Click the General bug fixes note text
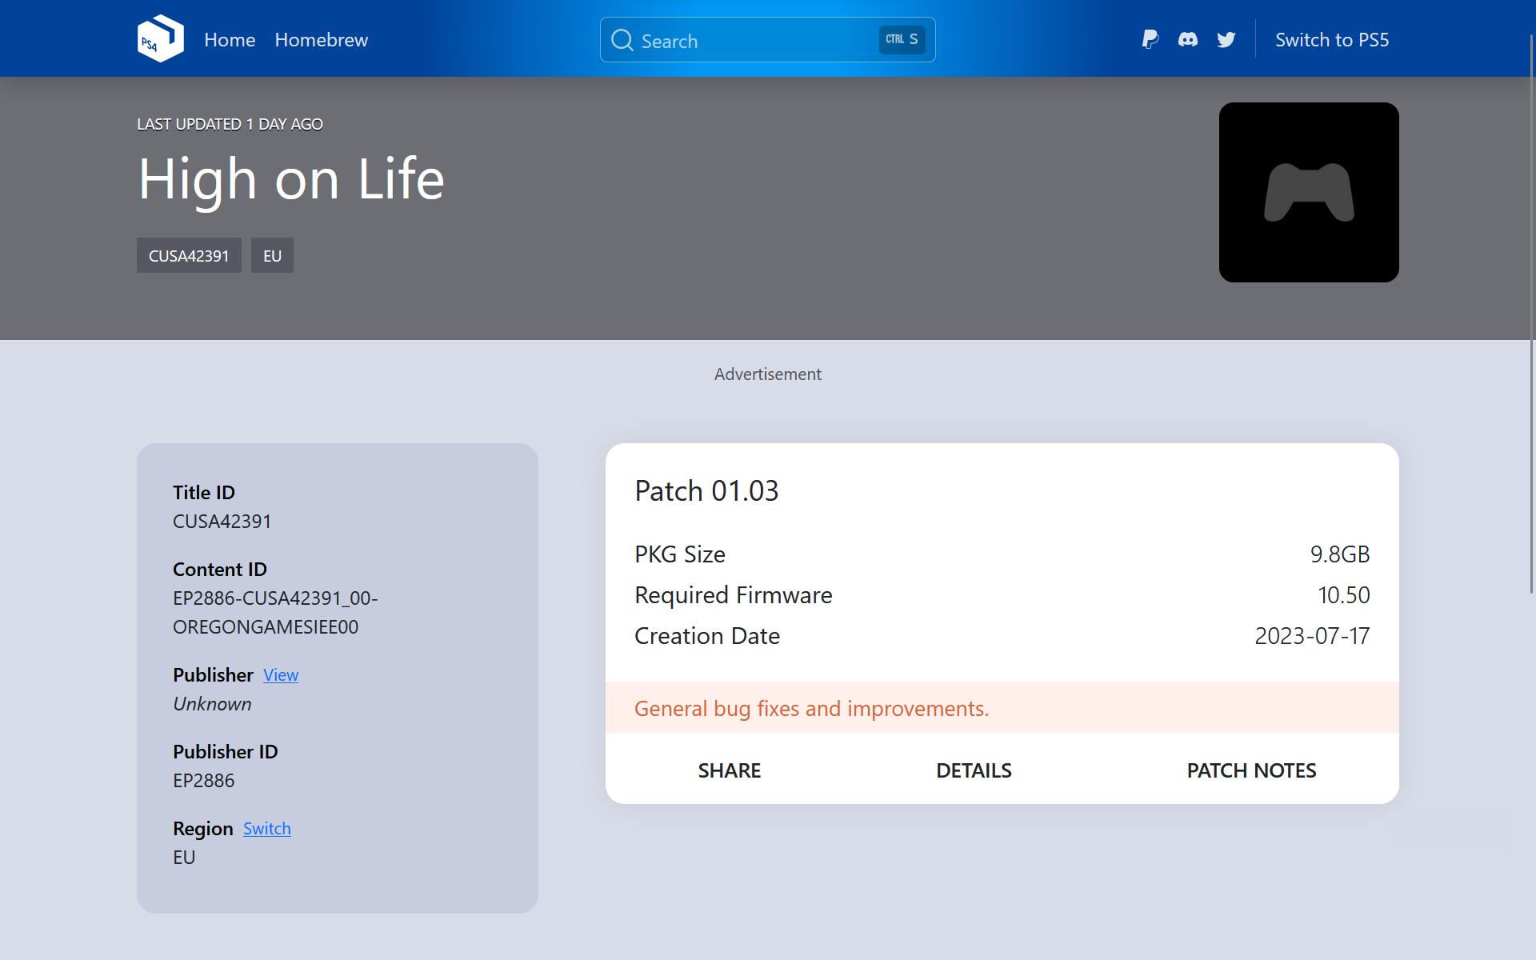 (811, 708)
